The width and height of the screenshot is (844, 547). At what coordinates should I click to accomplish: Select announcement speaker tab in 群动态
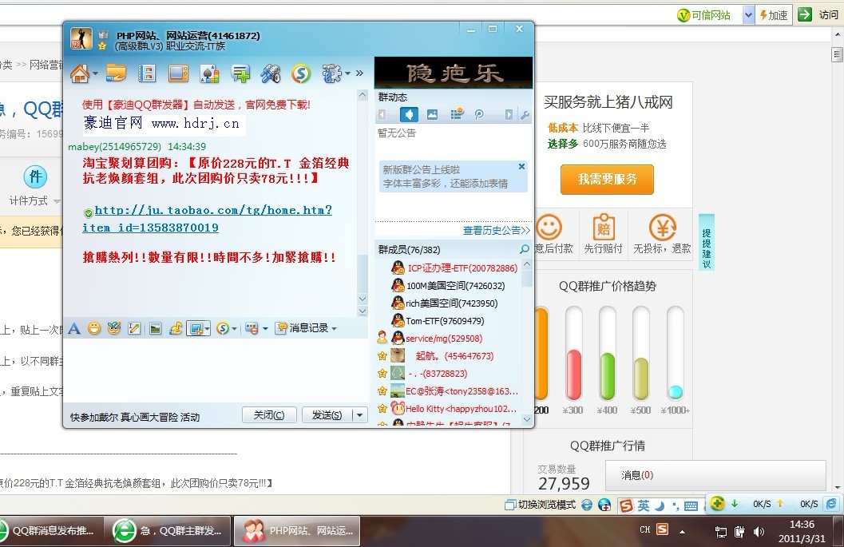(x=409, y=114)
